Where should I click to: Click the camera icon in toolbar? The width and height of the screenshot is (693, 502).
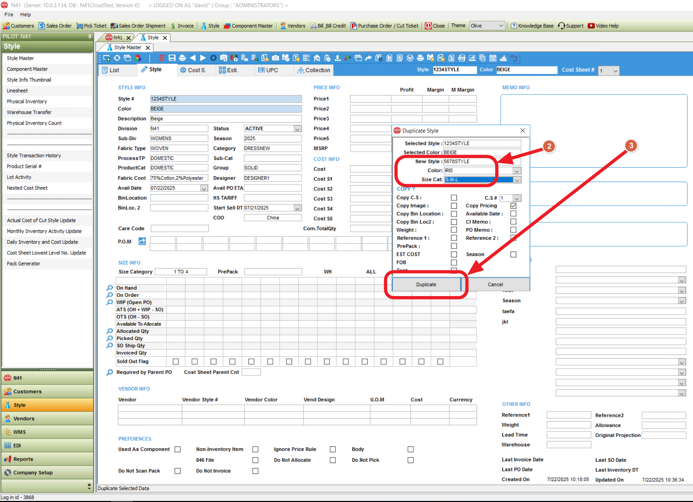pyautogui.click(x=275, y=58)
